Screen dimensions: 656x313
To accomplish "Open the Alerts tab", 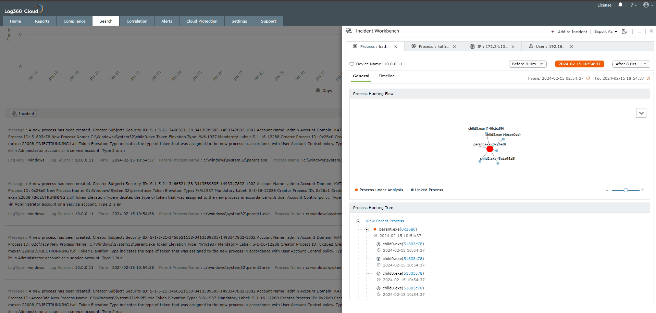I will click(x=167, y=21).
